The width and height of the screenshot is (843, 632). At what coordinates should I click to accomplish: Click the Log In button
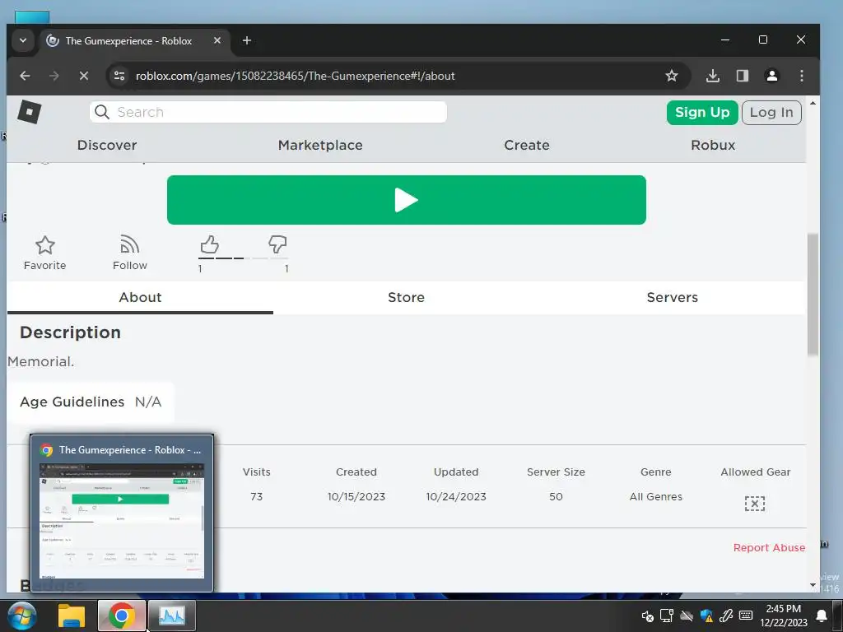[771, 112]
